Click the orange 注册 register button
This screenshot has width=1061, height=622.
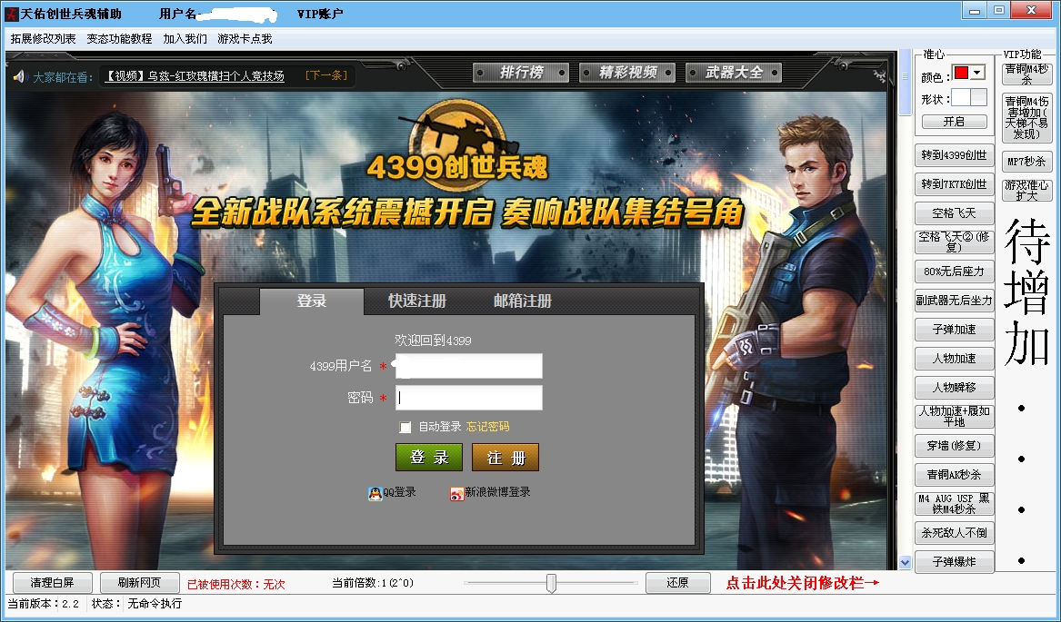pos(505,458)
